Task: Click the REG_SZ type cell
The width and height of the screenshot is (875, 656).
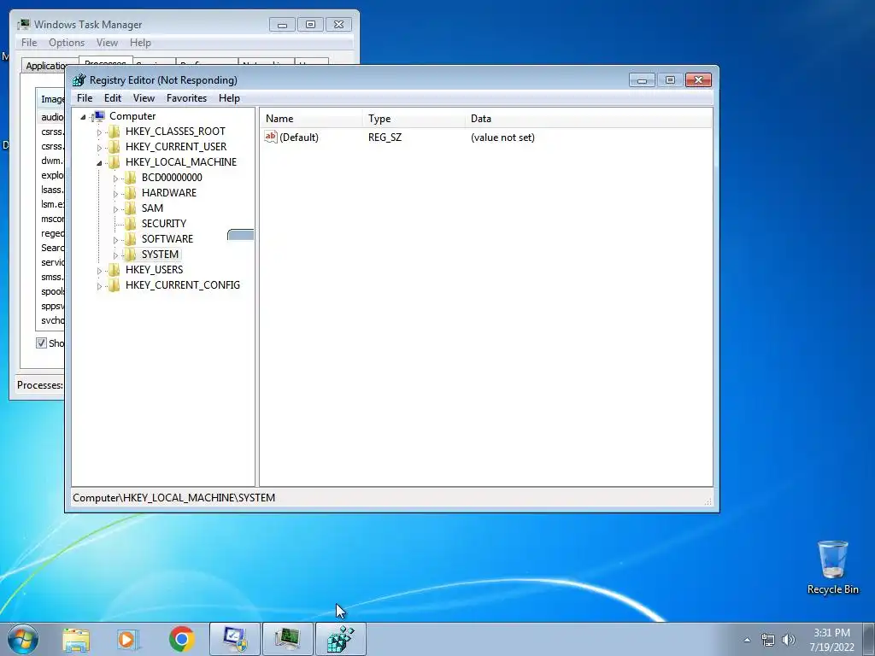Action: pyautogui.click(x=385, y=138)
